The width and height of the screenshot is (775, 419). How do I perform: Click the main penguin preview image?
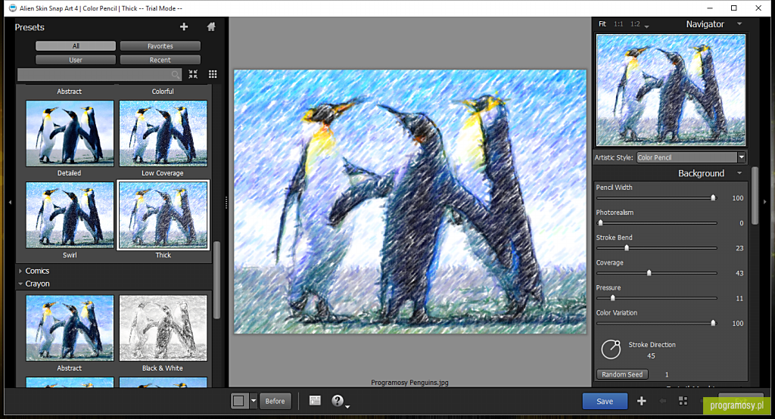click(409, 202)
